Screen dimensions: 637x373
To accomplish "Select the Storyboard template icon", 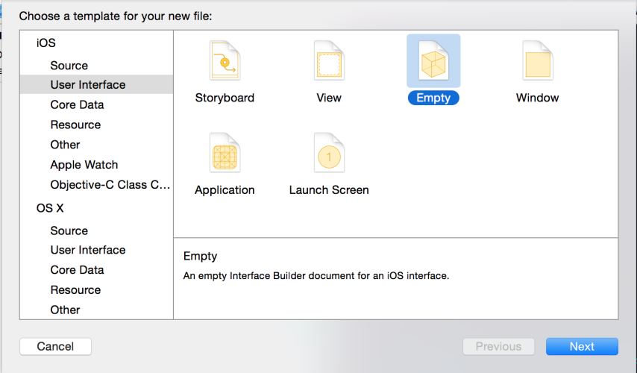I will point(225,61).
